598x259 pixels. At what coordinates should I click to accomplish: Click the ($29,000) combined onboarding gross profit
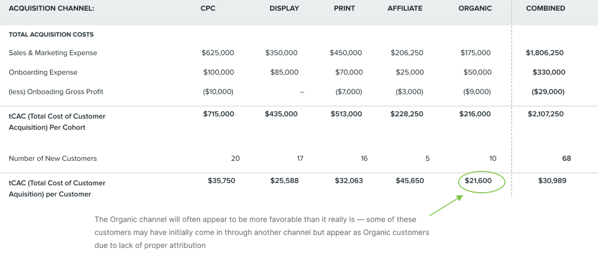tap(548, 92)
